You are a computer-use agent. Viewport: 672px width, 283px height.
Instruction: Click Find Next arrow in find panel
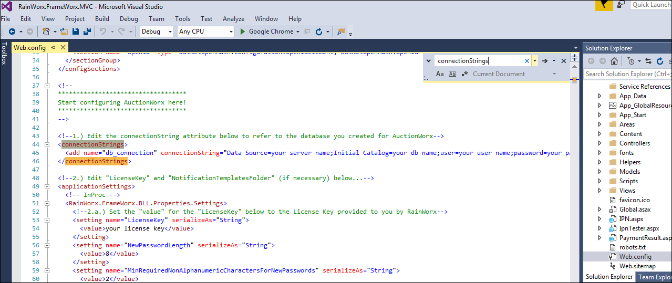coord(545,61)
